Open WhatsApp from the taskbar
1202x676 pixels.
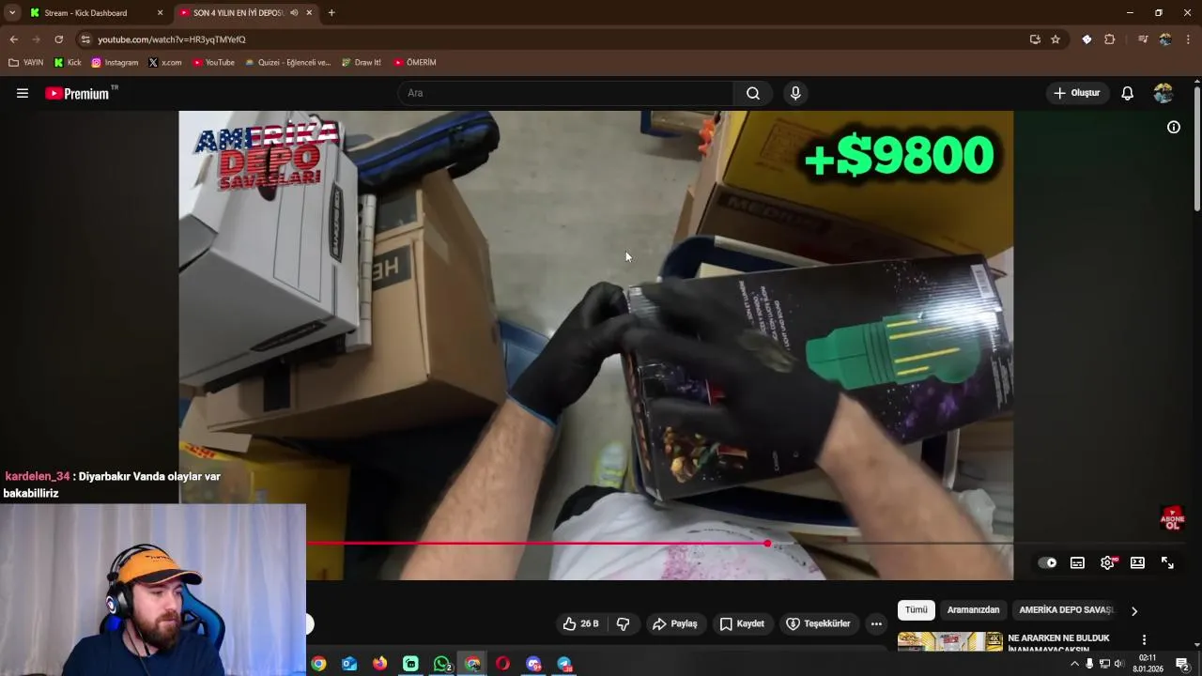(441, 664)
